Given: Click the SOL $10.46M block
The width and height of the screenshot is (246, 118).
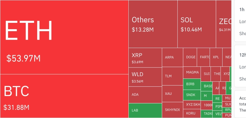Looking at the screenshot, I should (197, 24).
